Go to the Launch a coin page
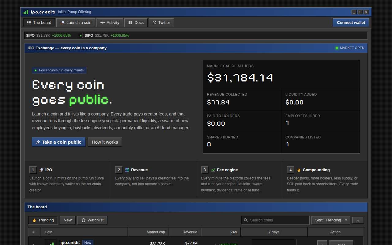The height and width of the screenshot is (245, 392). coord(76,23)
